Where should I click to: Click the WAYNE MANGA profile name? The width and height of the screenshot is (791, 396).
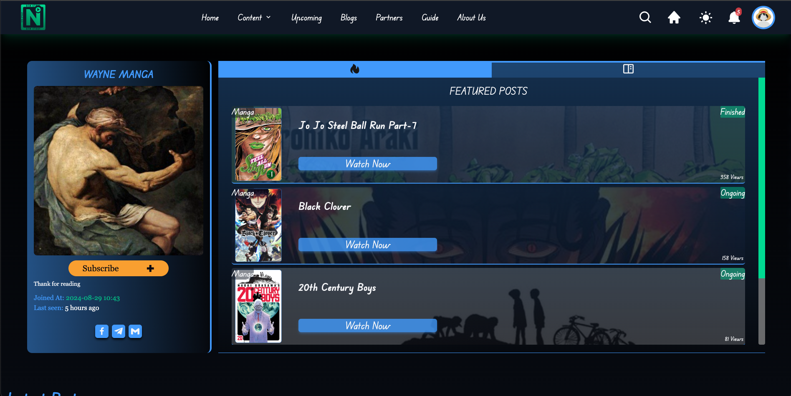pyautogui.click(x=119, y=74)
